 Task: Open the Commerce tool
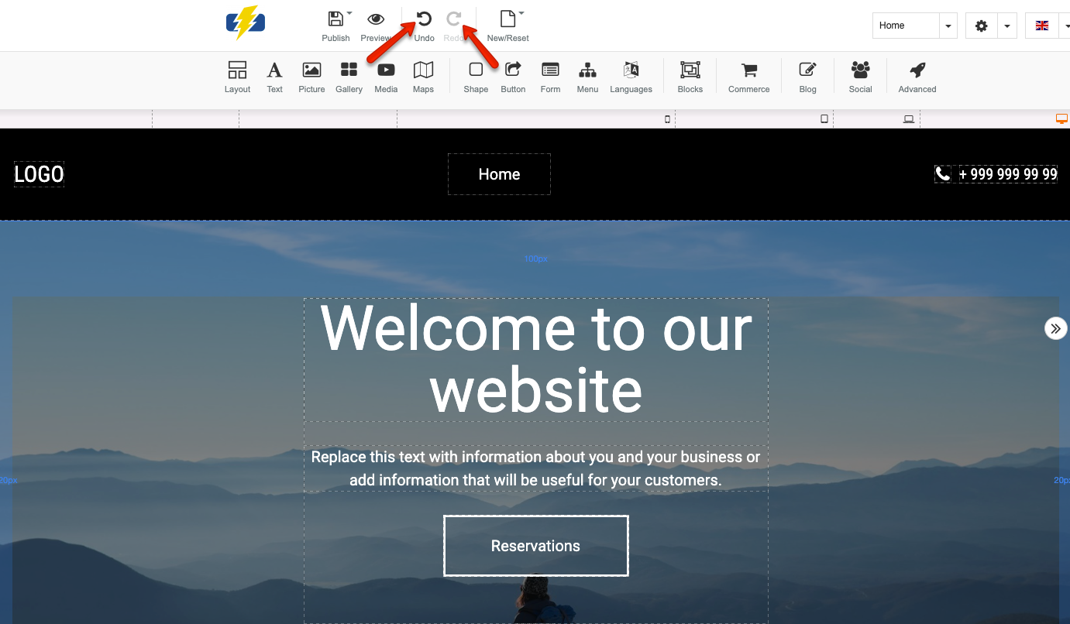point(748,75)
